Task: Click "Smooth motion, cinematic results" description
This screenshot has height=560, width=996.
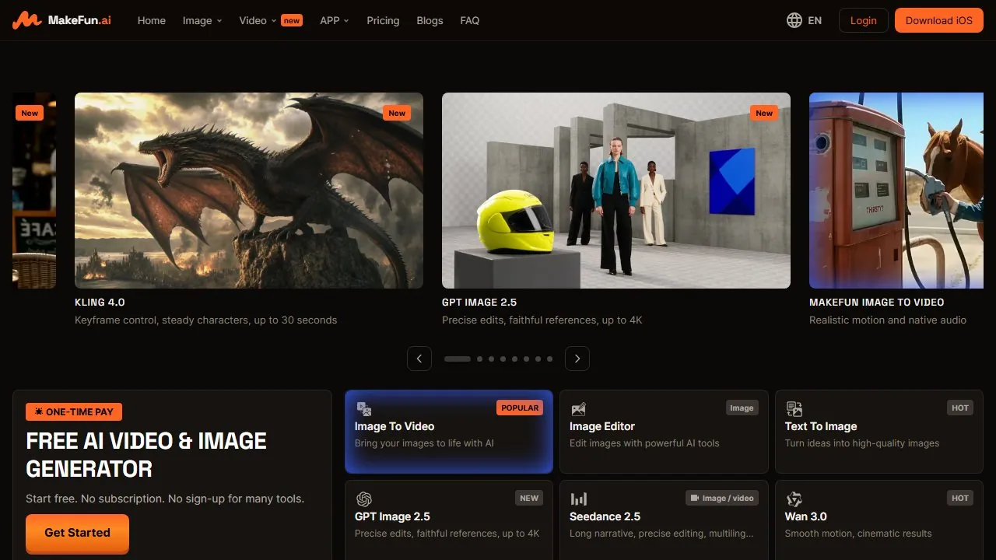Action: click(x=858, y=534)
